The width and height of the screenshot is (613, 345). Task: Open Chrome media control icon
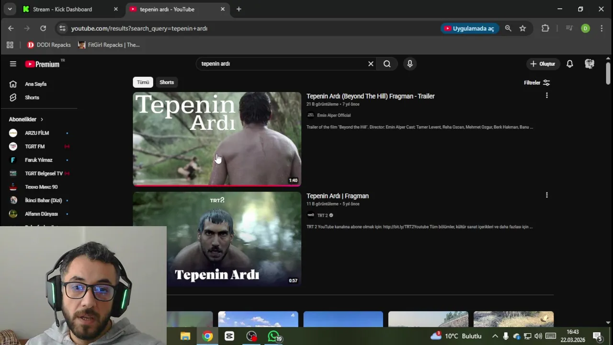click(x=569, y=28)
